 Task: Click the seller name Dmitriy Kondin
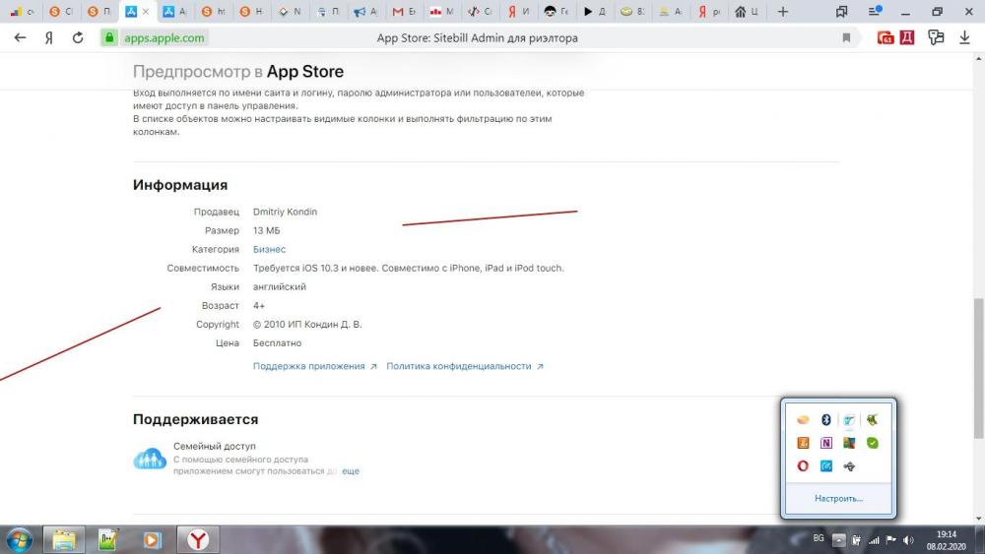(285, 212)
